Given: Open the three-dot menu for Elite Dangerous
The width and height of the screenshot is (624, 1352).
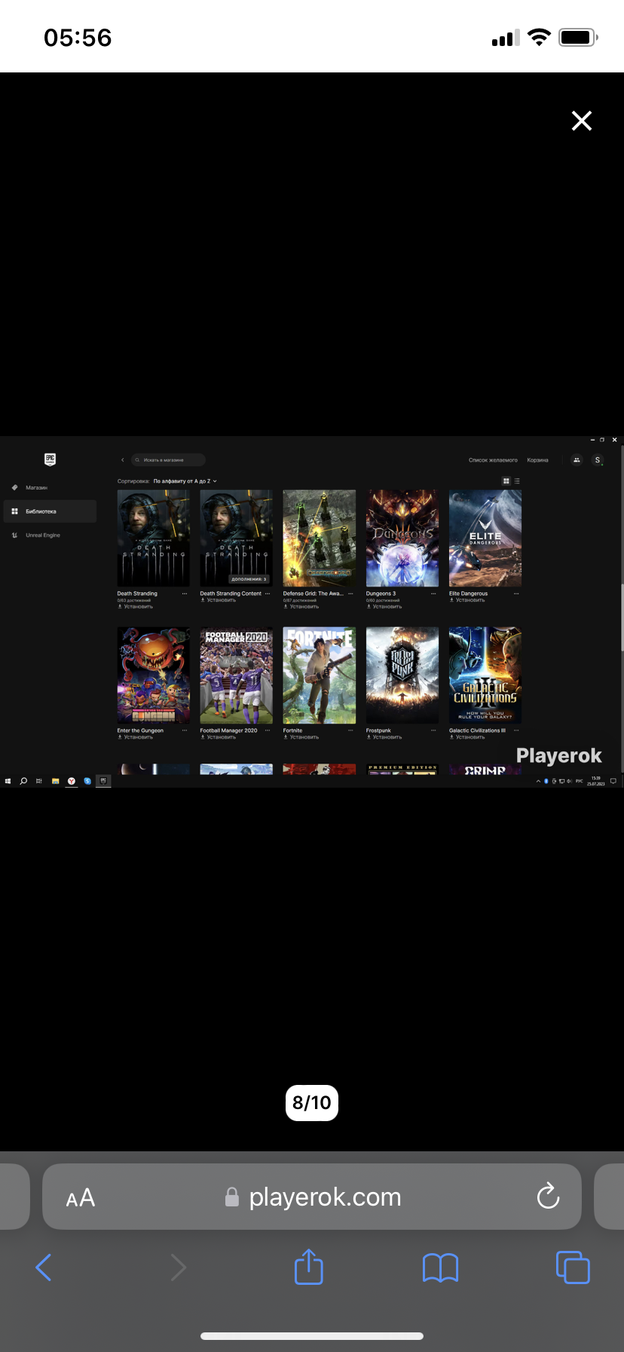Looking at the screenshot, I should [x=516, y=594].
